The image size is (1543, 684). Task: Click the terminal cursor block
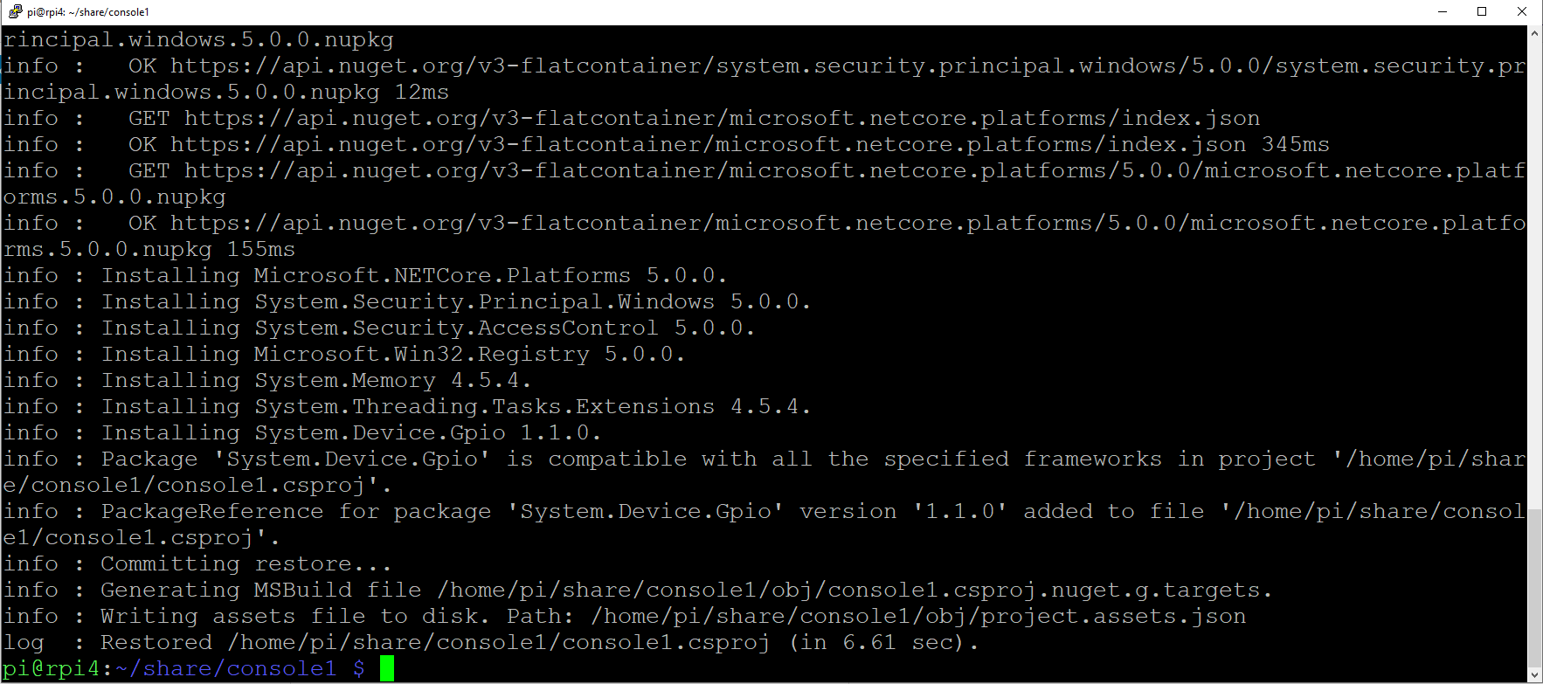(x=385, y=668)
